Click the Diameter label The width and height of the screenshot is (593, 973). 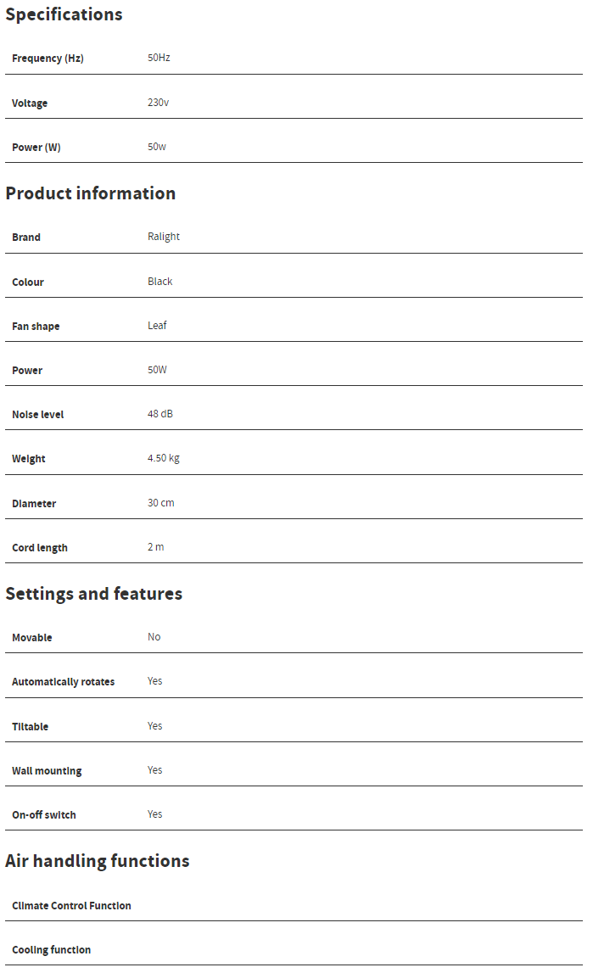(34, 504)
